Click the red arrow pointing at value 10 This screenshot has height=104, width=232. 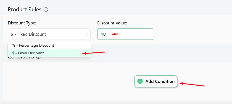115,34
